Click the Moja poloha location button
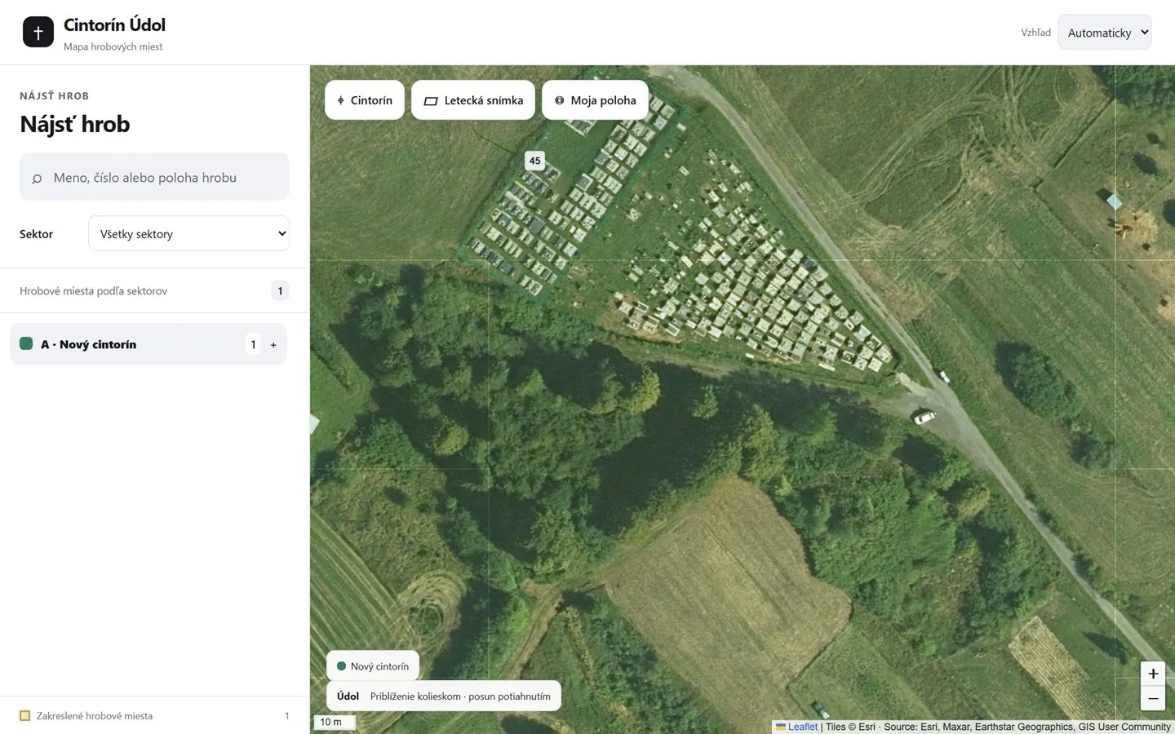The image size is (1175, 734). pos(595,100)
